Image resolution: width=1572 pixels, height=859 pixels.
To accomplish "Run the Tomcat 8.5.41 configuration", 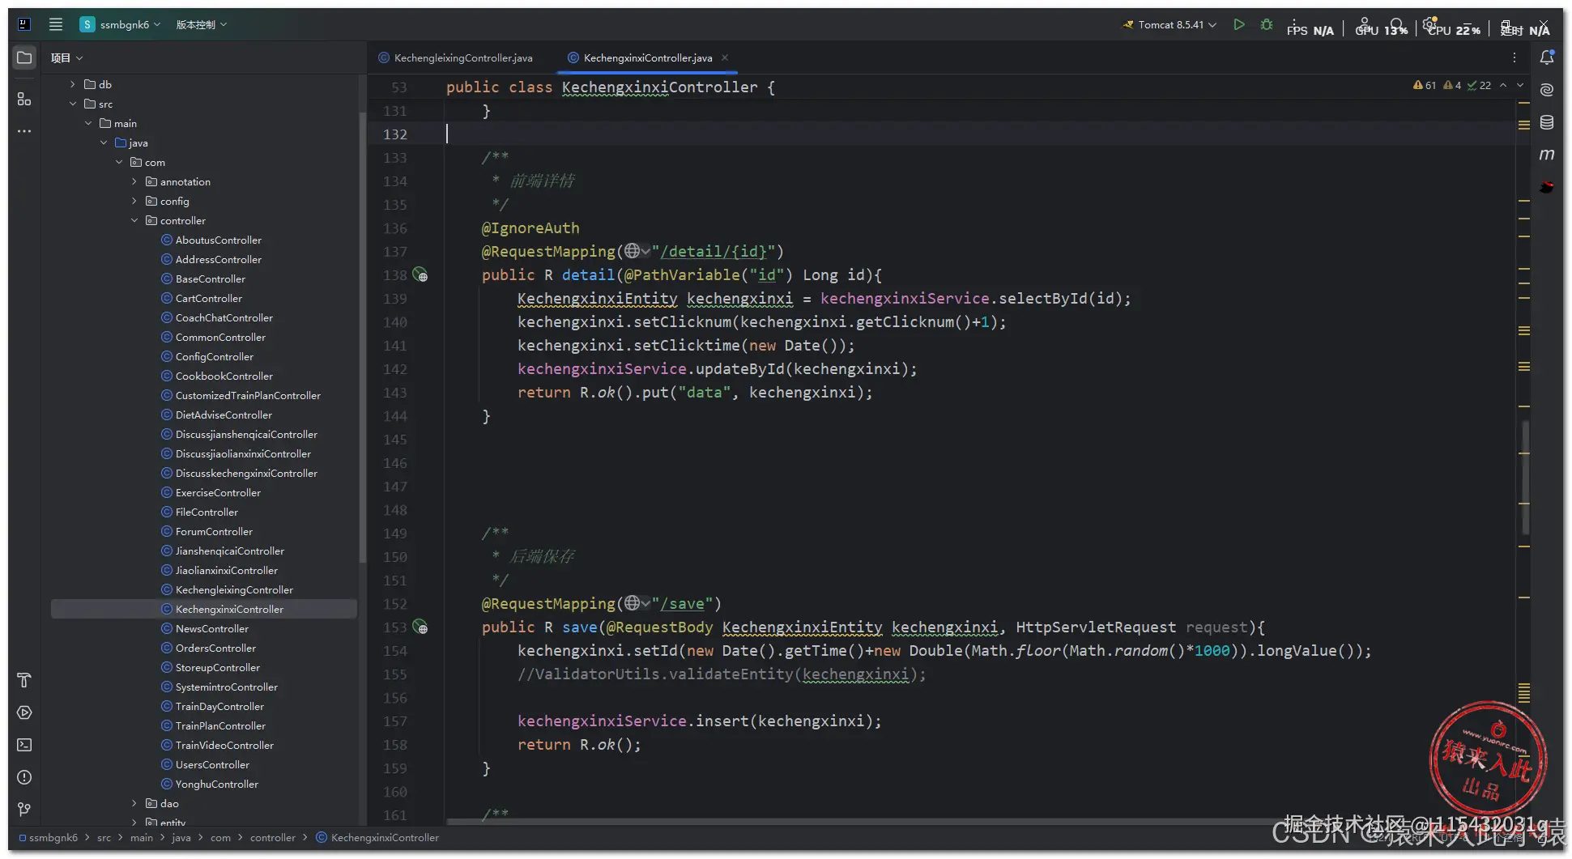I will (x=1239, y=24).
